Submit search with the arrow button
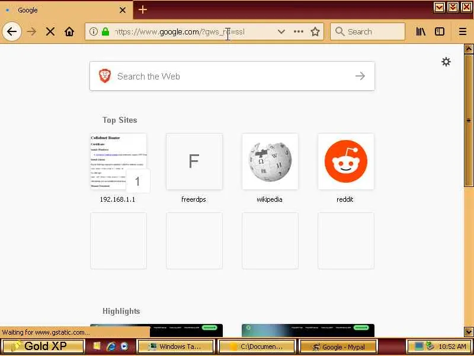This screenshot has height=356, width=474. click(x=360, y=76)
